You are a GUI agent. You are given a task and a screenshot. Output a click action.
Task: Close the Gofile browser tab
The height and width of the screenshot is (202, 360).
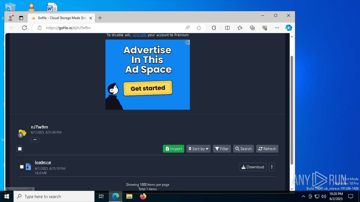pyautogui.click(x=91, y=18)
